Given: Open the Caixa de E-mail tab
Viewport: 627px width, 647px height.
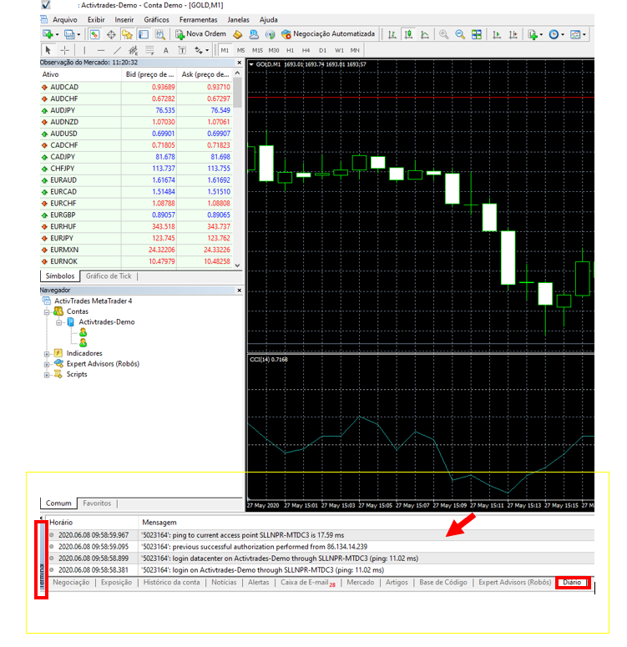Looking at the screenshot, I should [x=307, y=582].
